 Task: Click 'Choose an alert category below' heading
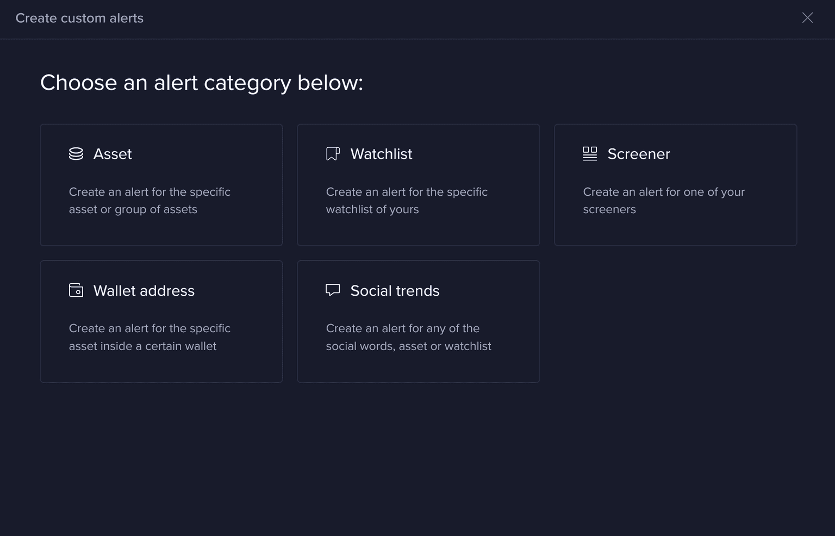pos(201,83)
